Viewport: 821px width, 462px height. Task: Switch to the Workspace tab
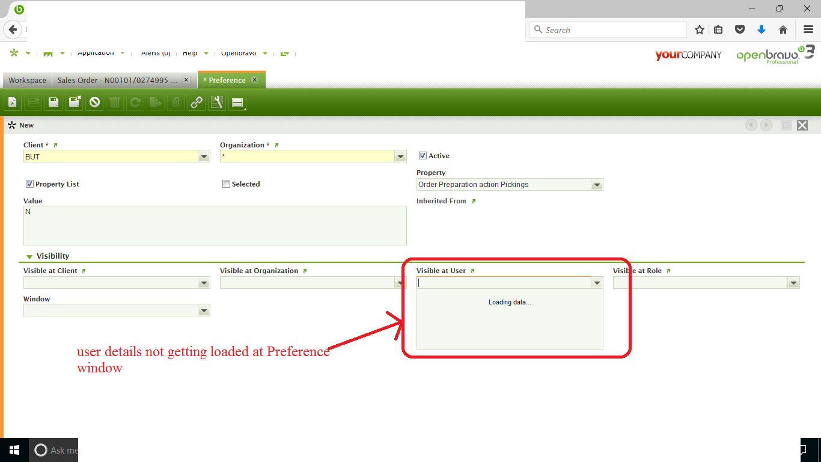[27, 80]
